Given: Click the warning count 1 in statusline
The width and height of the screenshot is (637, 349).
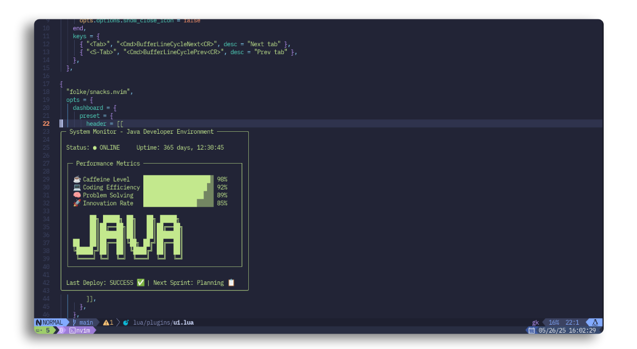Looking at the screenshot, I should (111, 323).
